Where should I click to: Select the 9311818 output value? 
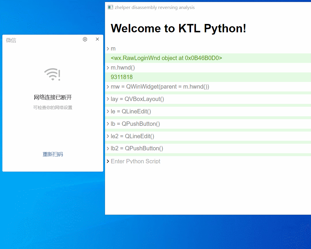[x=121, y=77]
